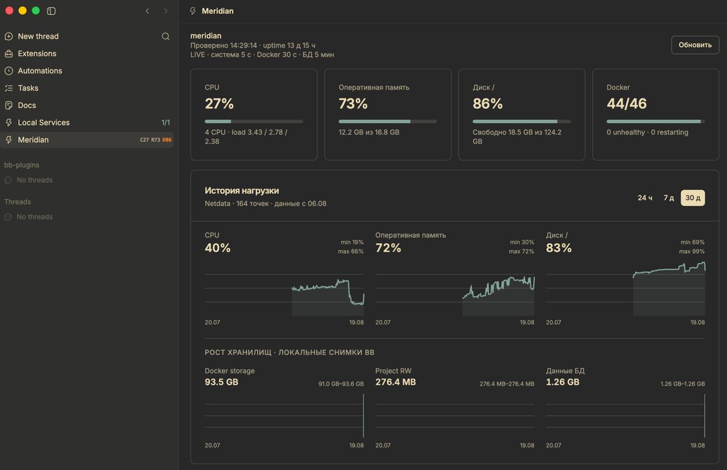Select the 7 д time range

point(668,198)
